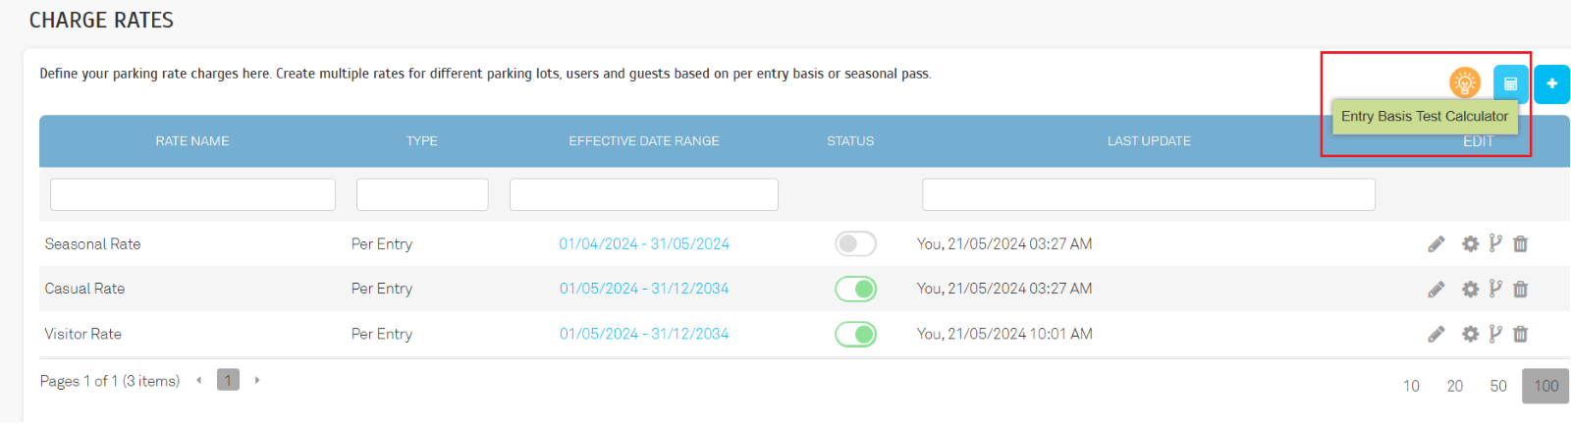Open settings gear for Casual Rate
This screenshot has height=425, width=1571.
pyautogui.click(x=1470, y=290)
